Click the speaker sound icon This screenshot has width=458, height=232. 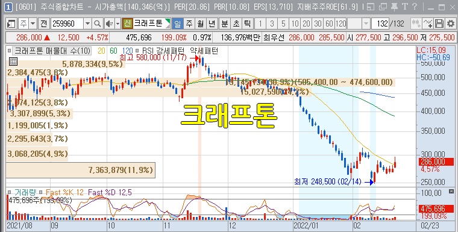click(109, 24)
